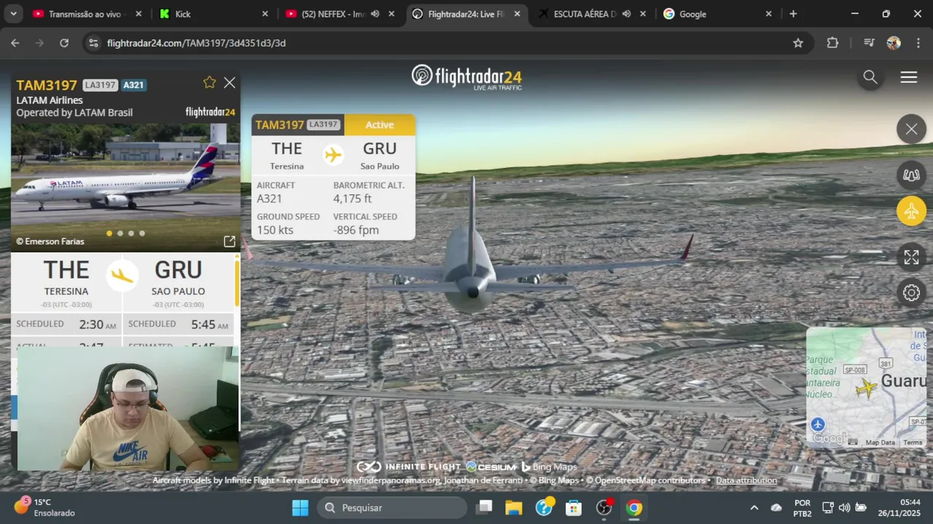Open Microsoft Store from the taskbar
This screenshot has width=933, height=524.
[574, 508]
